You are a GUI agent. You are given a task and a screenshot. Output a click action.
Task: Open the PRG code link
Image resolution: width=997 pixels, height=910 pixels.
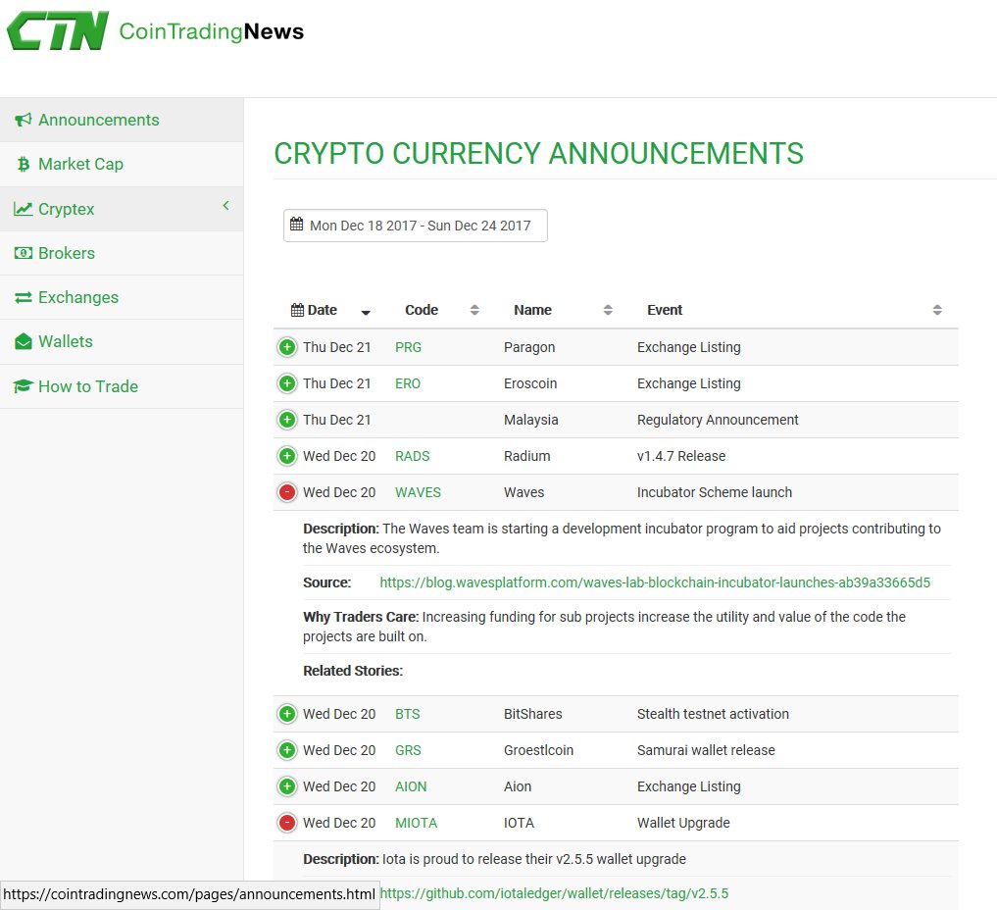click(408, 347)
